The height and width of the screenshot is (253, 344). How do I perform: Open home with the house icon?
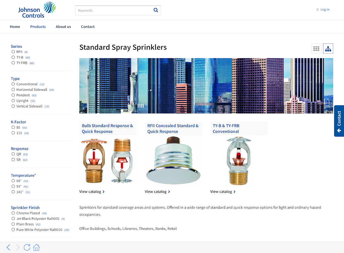click(36, 247)
